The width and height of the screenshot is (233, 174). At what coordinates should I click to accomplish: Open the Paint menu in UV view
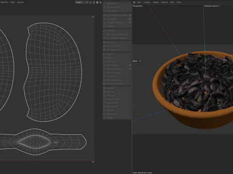tap(13, 2)
